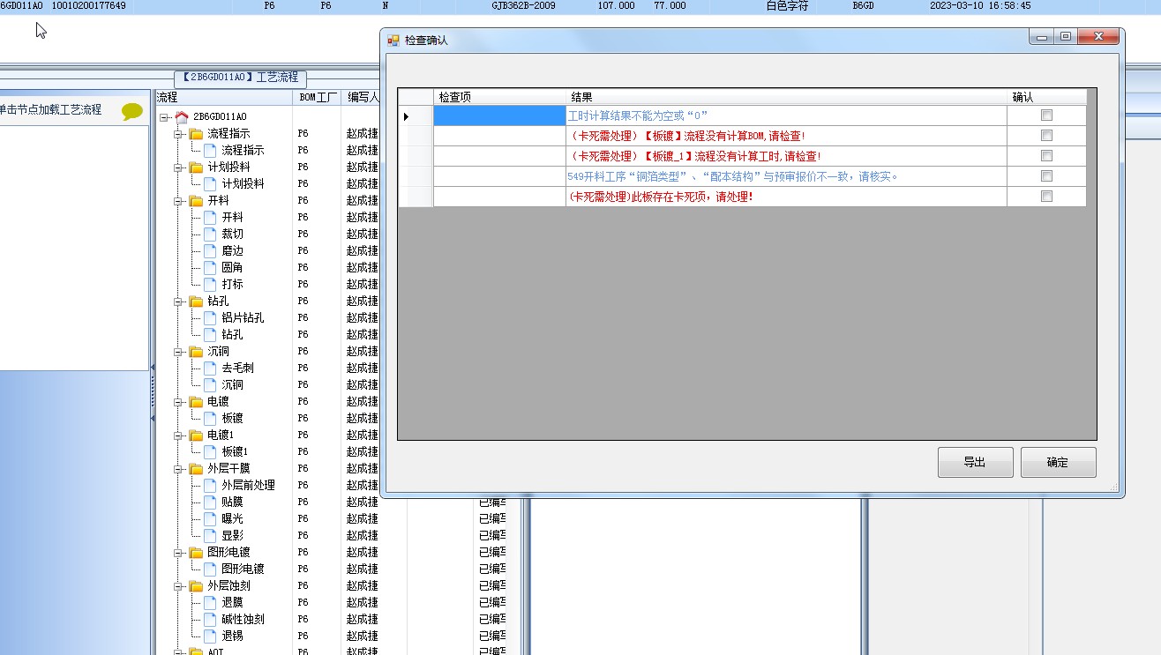This screenshot has width=1161, height=655.
Task: Click the 结果 column header
Action: tap(786, 97)
